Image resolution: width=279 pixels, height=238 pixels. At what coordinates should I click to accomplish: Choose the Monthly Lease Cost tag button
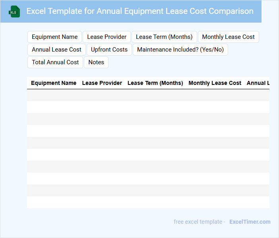pos(228,37)
